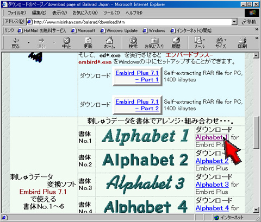261x222 pixels.
Task: Click the vertical scrollbar thumb
Action: [256, 132]
